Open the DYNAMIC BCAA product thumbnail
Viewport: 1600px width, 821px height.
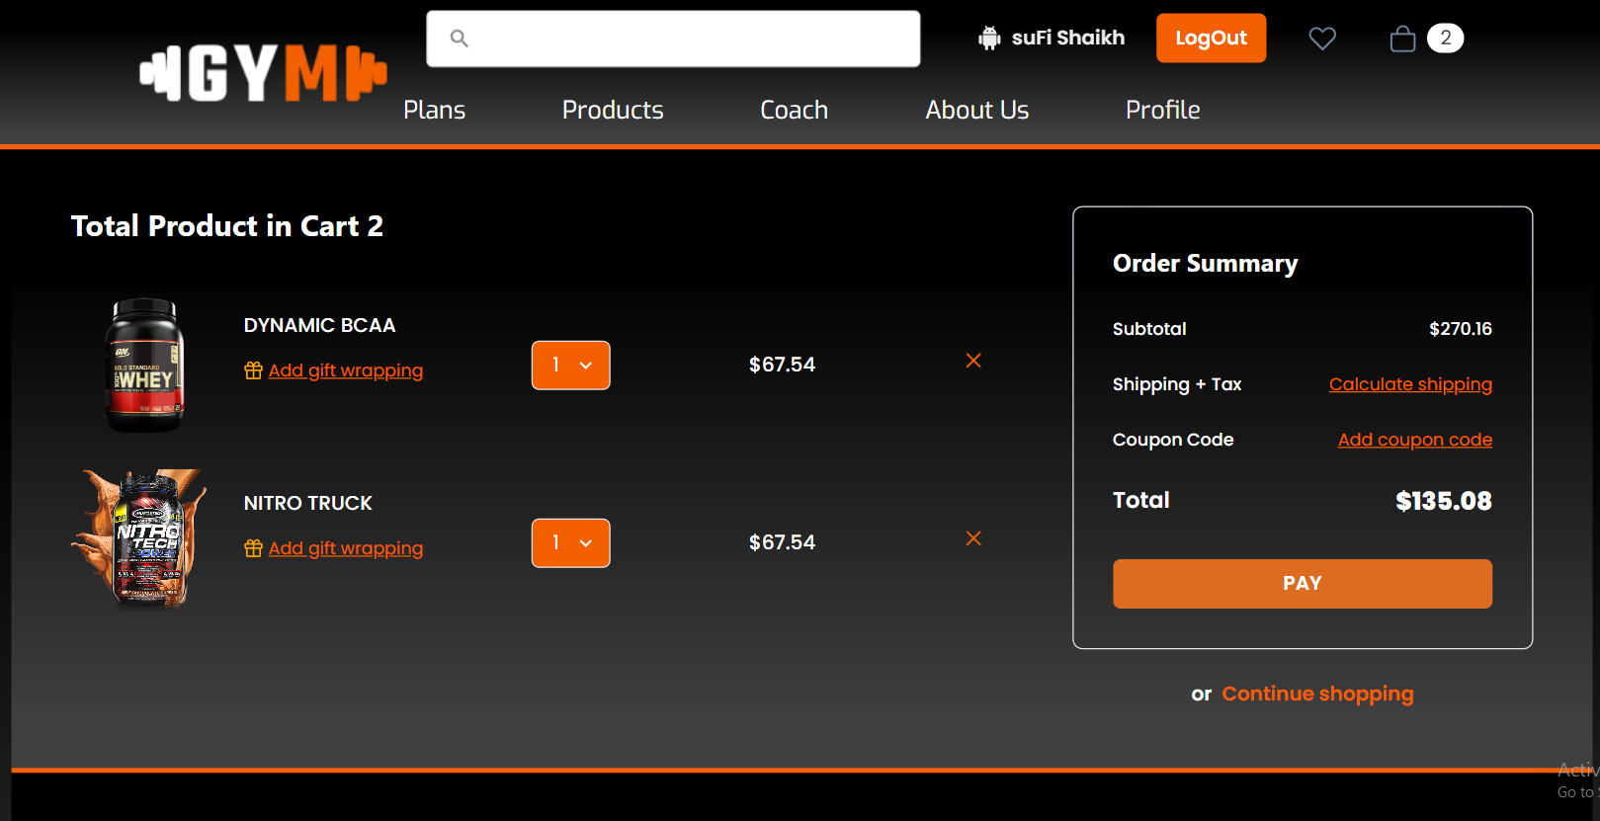coord(145,366)
